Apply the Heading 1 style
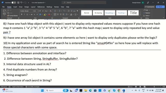The image size is (166, 93). click(x=110, y=13)
